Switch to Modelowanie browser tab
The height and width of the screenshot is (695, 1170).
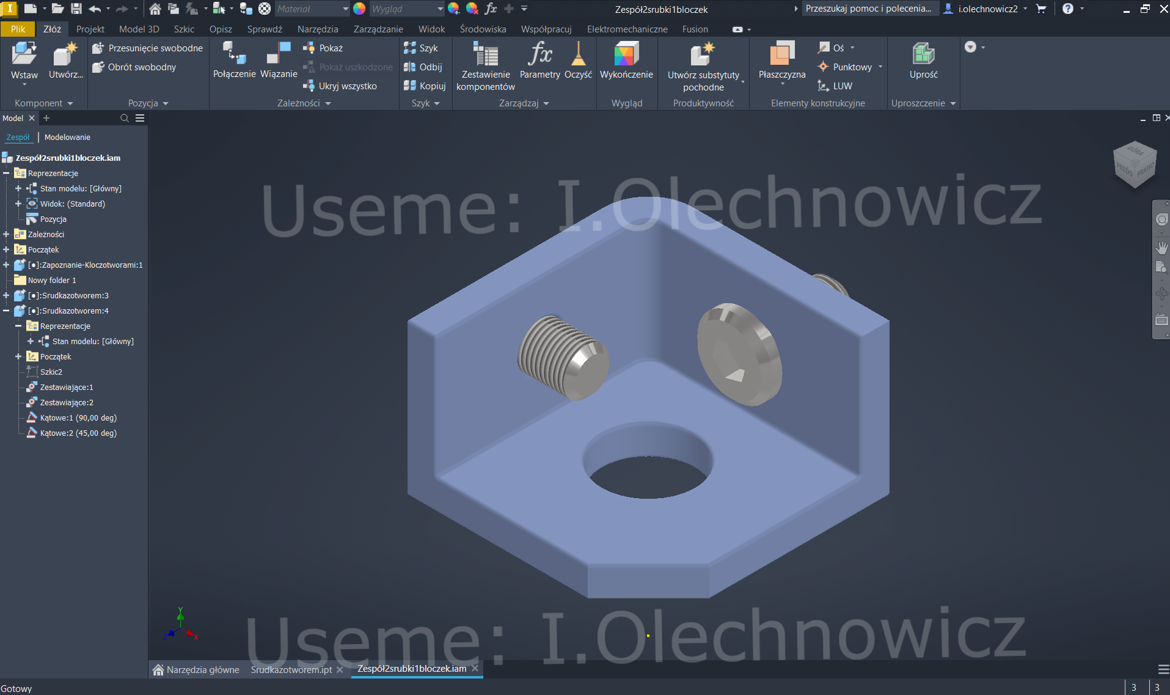pos(67,137)
